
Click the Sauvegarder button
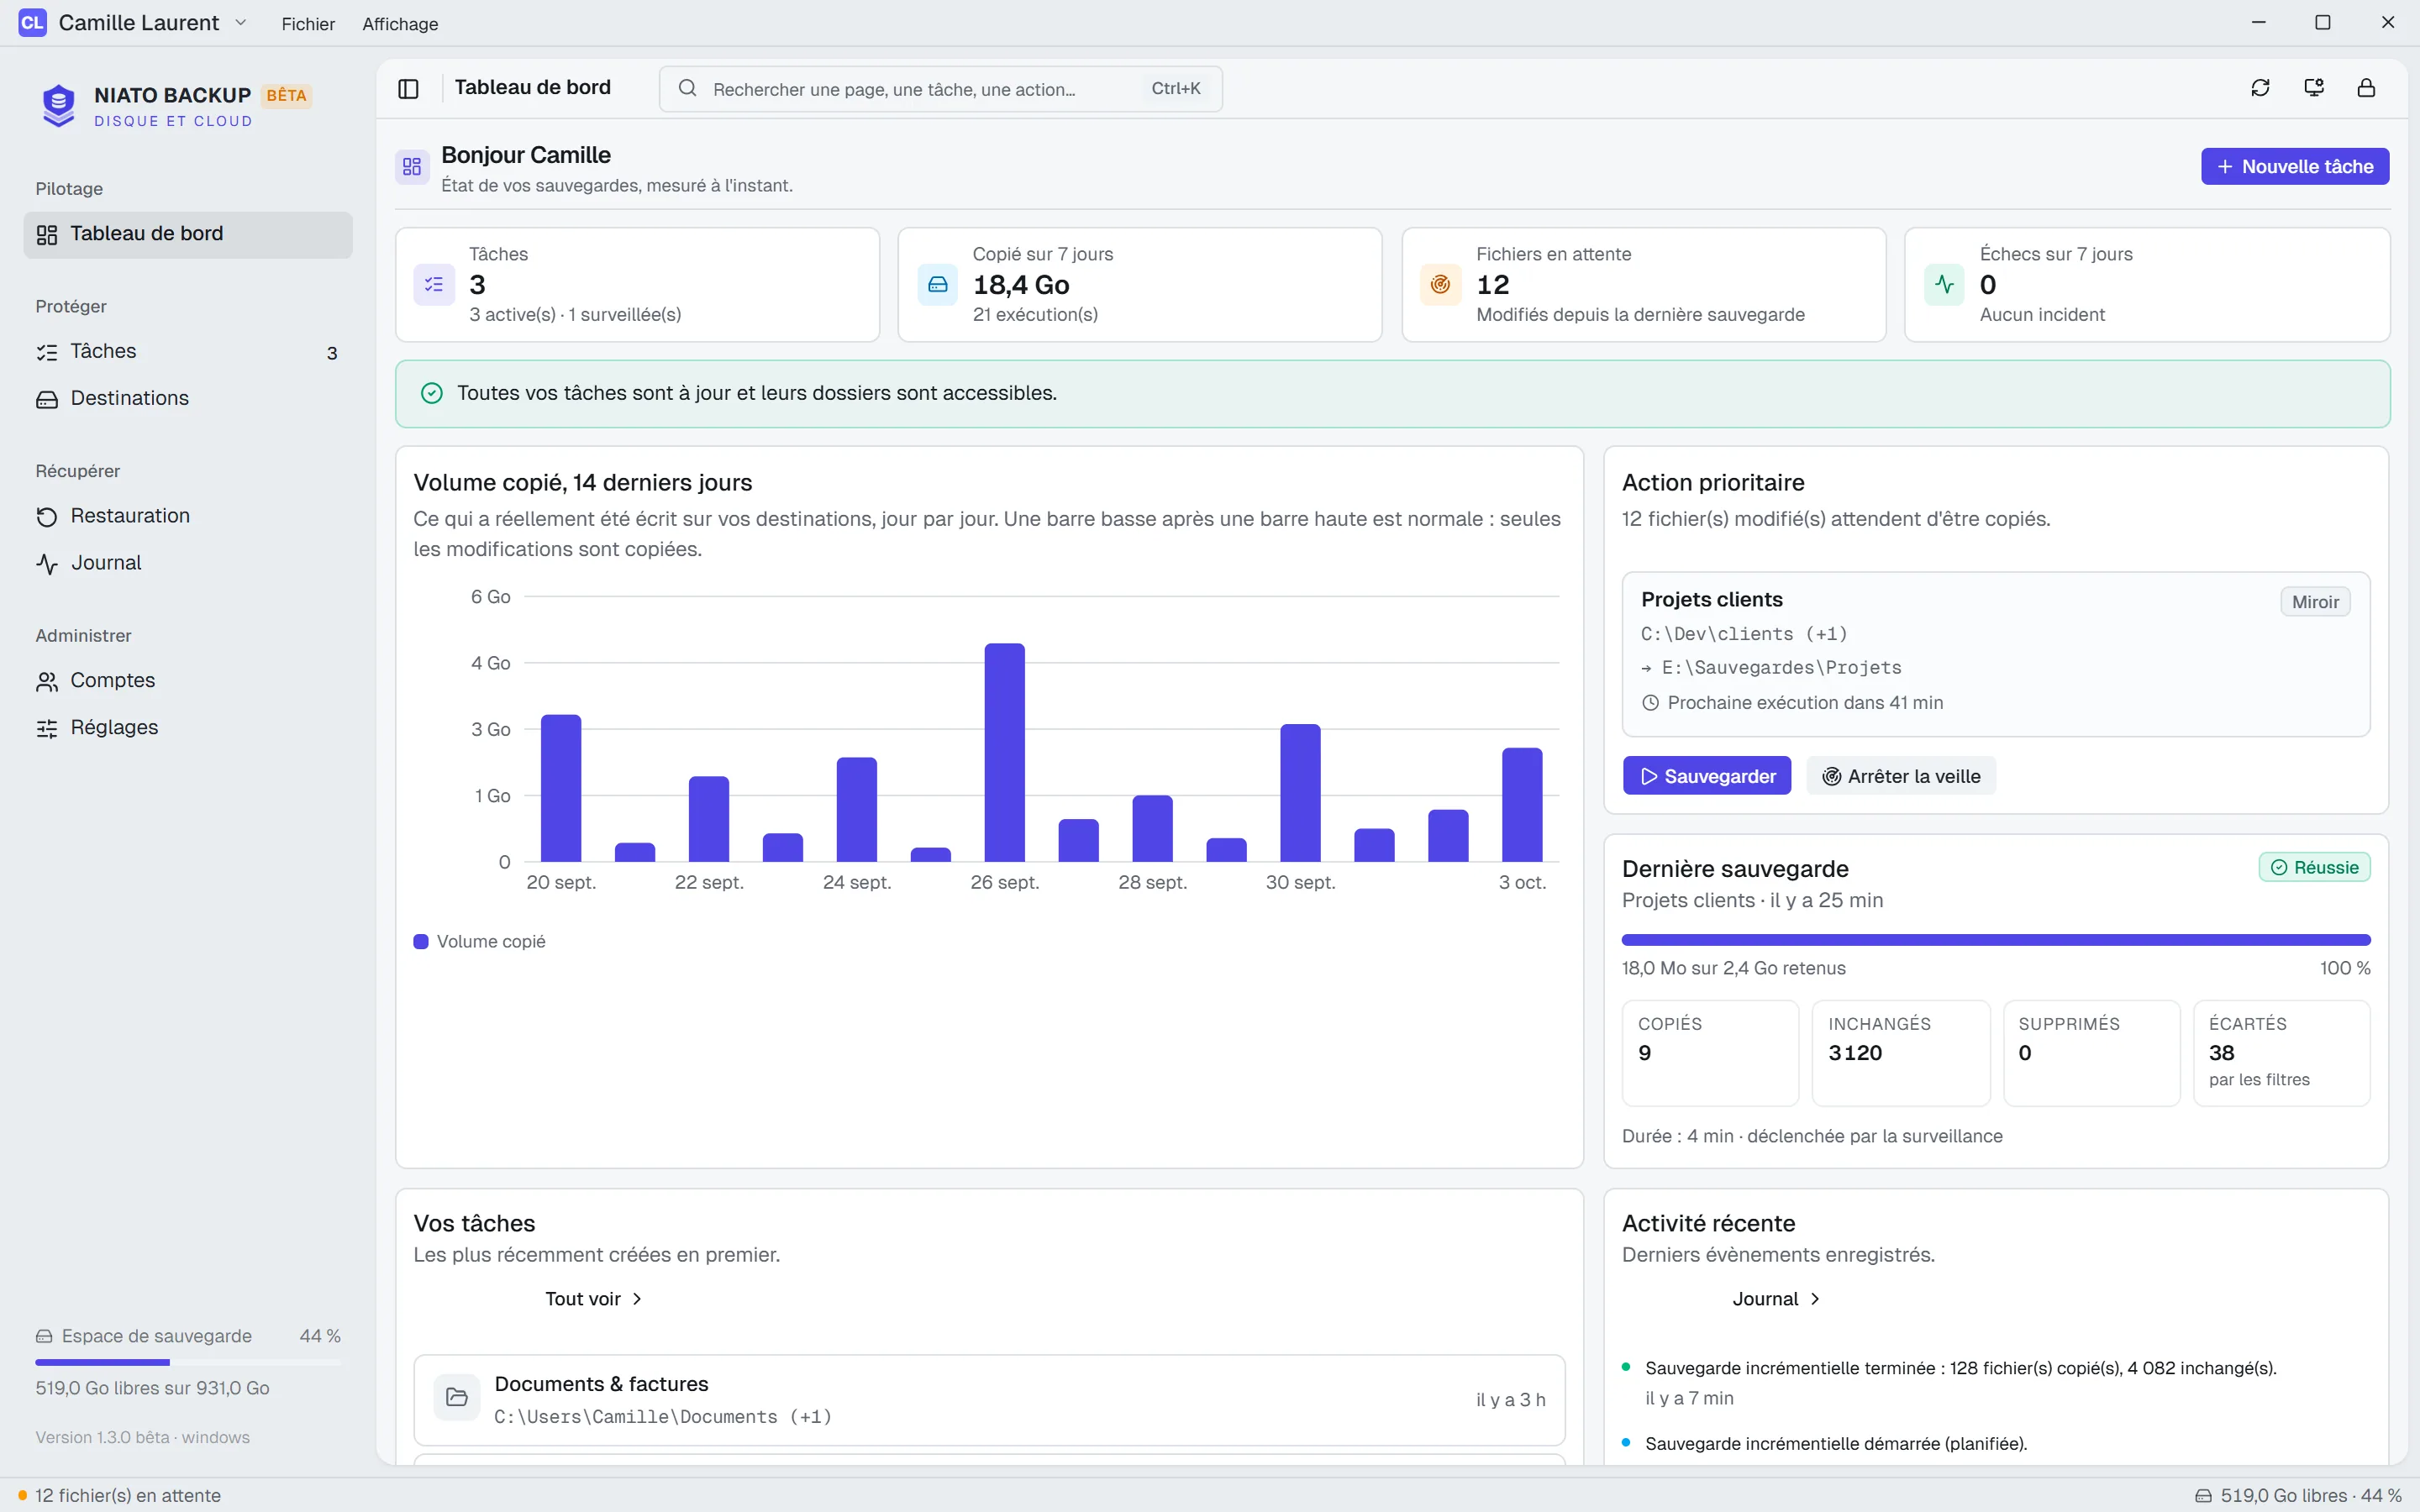point(1707,776)
